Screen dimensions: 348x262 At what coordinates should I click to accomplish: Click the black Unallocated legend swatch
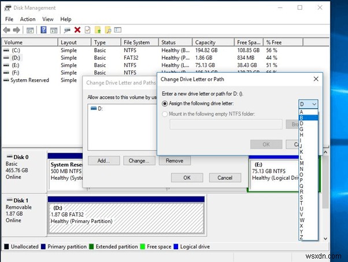7,247
